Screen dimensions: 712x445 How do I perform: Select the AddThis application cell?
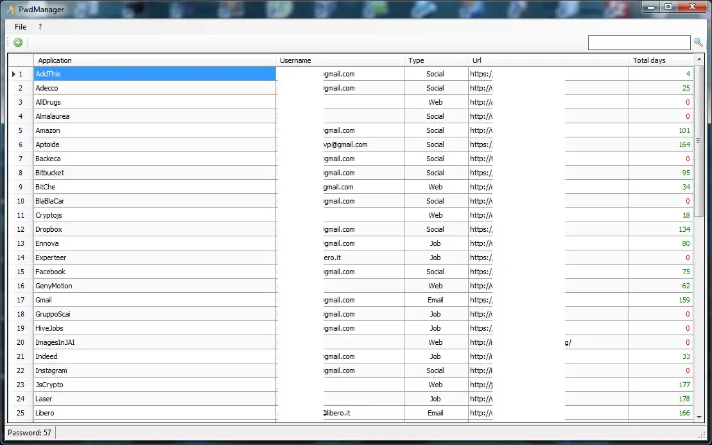click(x=154, y=74)
